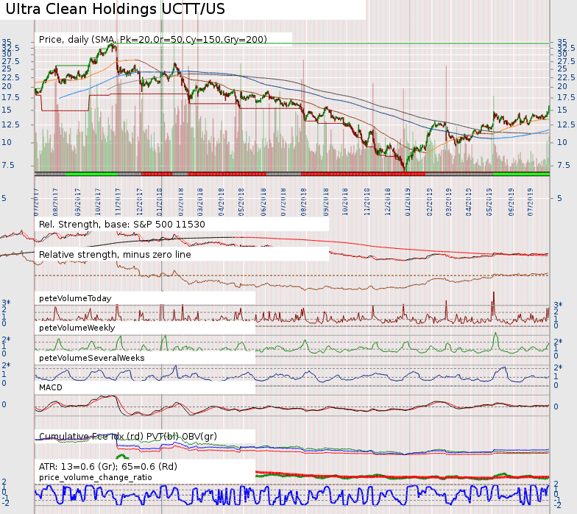The height and width of the screenshot is (514, 577).
Task: Click the 05/2019 date axis label
Action: click(x=489, y=202)
